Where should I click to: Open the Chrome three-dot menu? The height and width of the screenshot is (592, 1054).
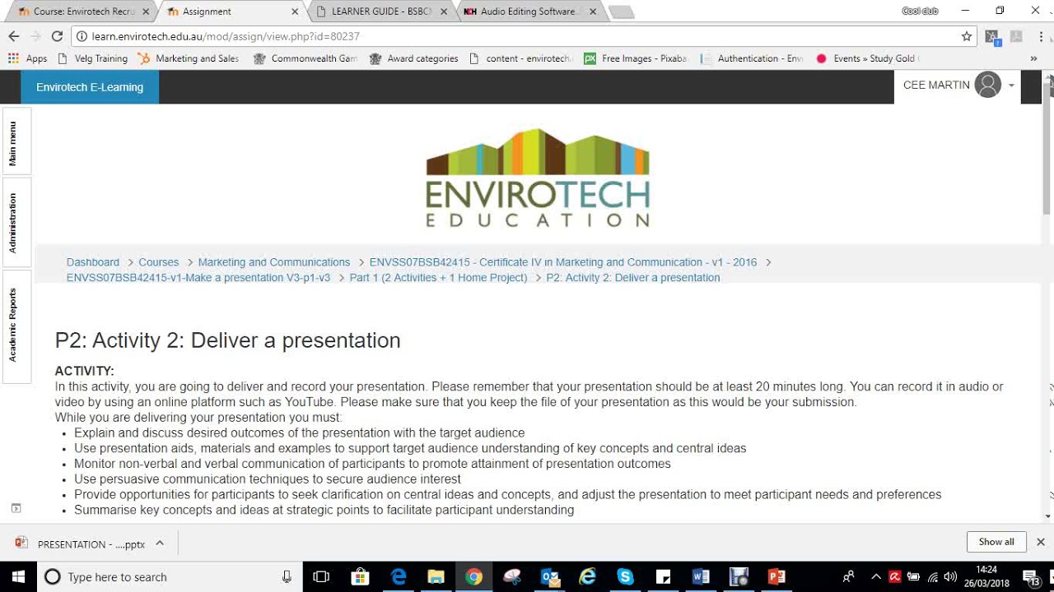tap(1041, 36)
